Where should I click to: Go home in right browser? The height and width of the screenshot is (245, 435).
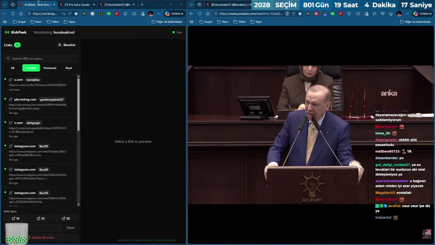pyautogui.click(x=208, y=14)
